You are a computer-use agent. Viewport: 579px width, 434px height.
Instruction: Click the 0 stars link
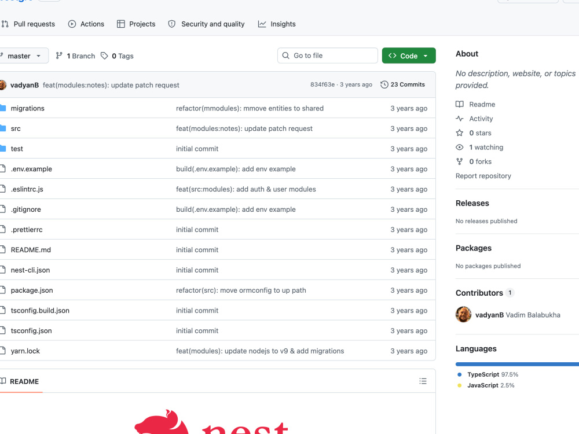480,133
